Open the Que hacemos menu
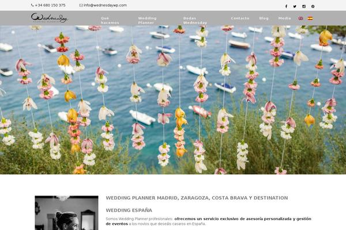This screenshot has height=230, width=346. [110, 21]
